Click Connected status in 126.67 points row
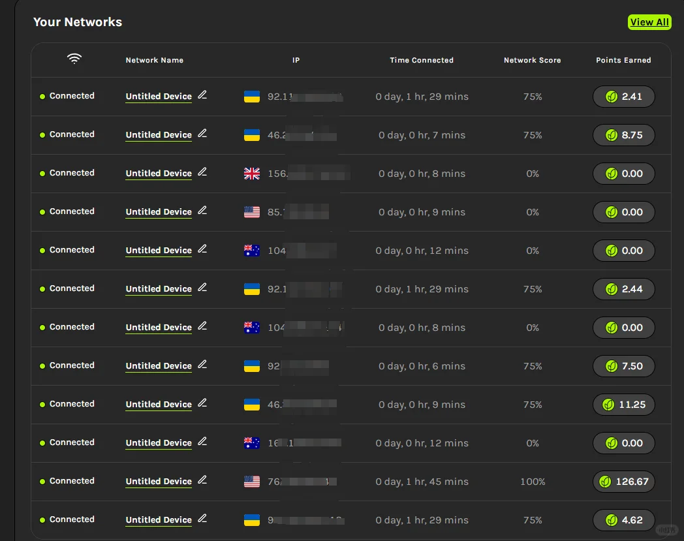The width and height of the screenshot is (684, 541). pos(67,481)
